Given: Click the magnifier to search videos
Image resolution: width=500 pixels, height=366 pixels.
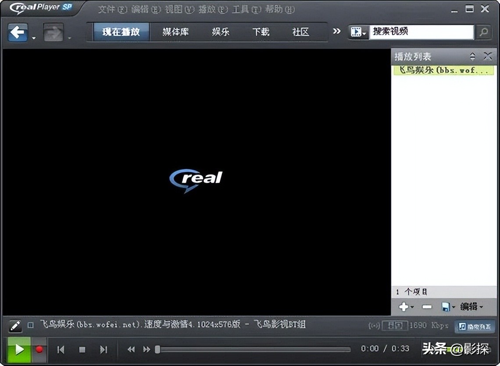Looking at the screenshot, I should click(484, 32).
